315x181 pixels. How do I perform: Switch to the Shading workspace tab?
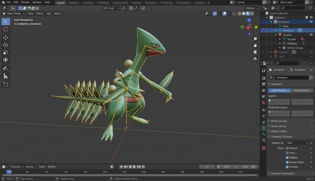(x=136, y=2)
